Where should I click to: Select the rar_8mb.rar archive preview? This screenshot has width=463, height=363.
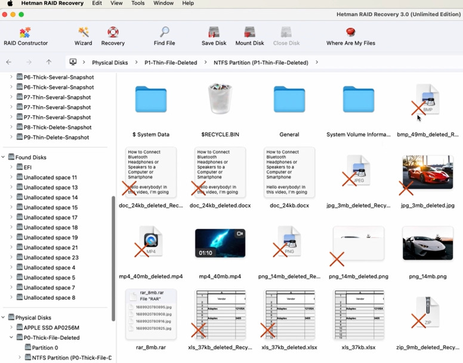click(x=151, y=314)
